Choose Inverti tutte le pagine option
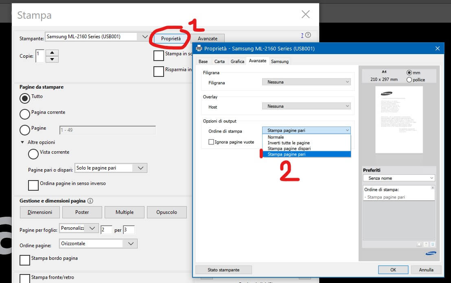Screen dimensions: 451x283 (289, 143)
